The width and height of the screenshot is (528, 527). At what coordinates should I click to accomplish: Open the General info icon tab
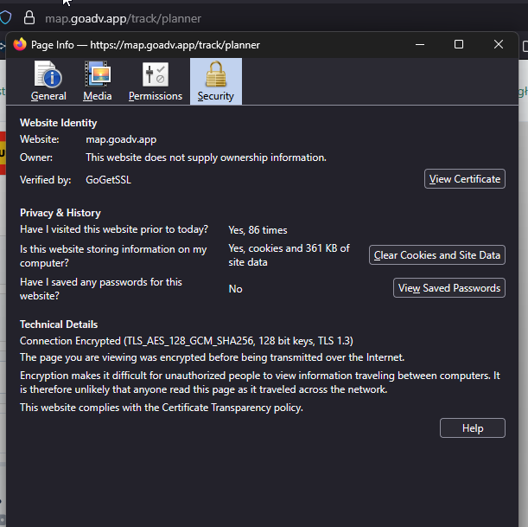click(x=48, y=82)
